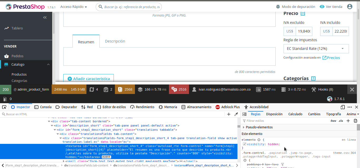Click the element picker icon in devtools

tap(4, 107)
